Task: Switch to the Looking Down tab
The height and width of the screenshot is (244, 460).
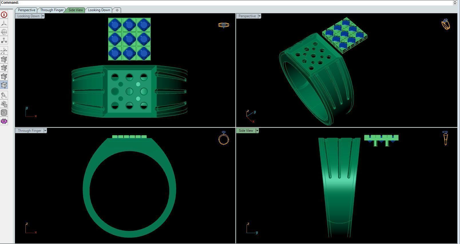Action: coord(99,10)
